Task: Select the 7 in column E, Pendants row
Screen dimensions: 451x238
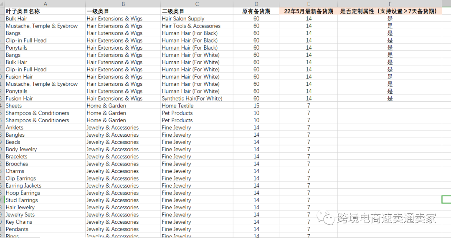Action: [x=308, y=229]
